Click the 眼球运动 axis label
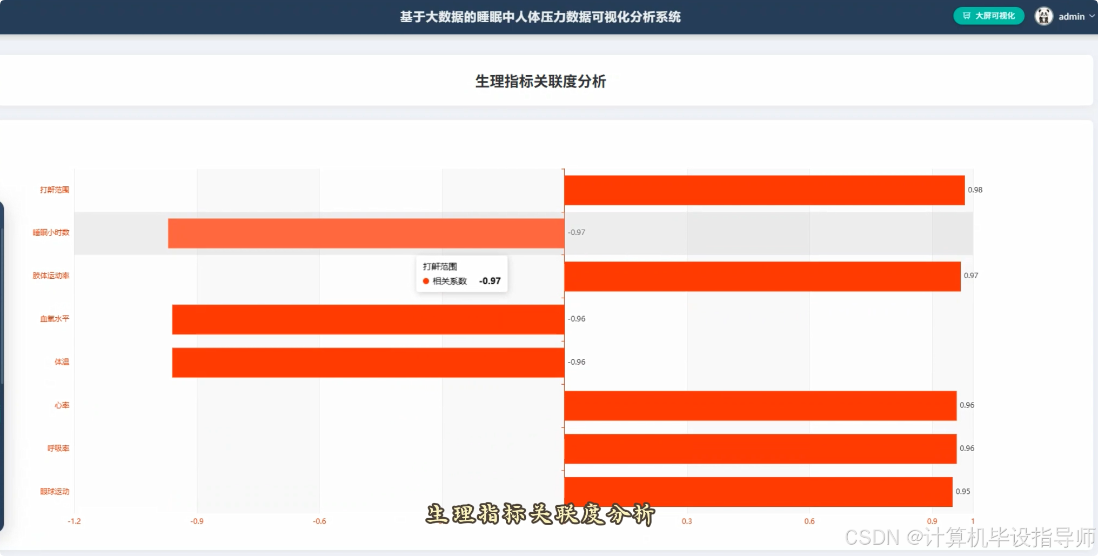 tap(55, 491)
